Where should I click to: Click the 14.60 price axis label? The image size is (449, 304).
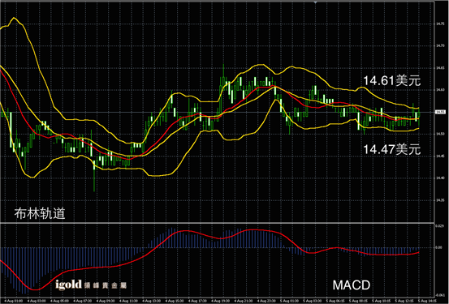440,90
